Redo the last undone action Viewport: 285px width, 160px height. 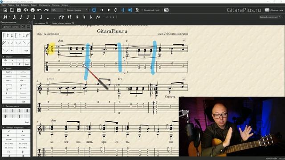point(46,10)
